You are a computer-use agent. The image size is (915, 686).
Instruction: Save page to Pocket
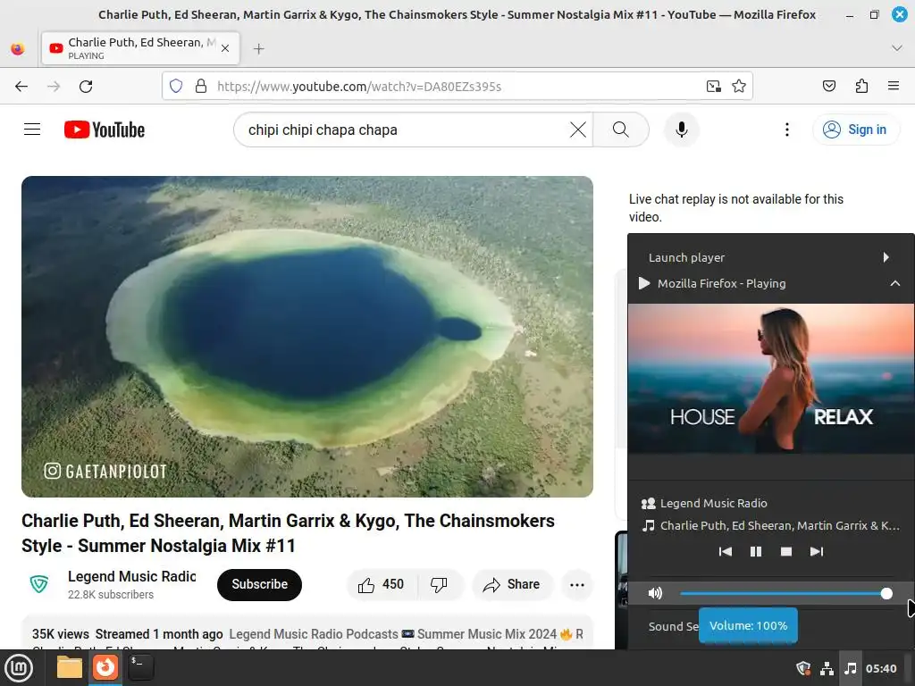tap(828, 87)
